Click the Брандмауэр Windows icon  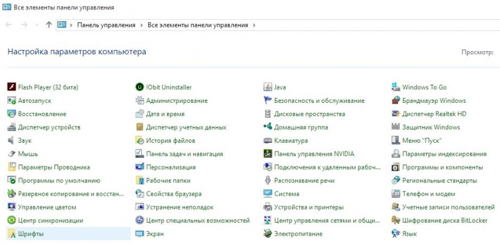tap(396, 100)
